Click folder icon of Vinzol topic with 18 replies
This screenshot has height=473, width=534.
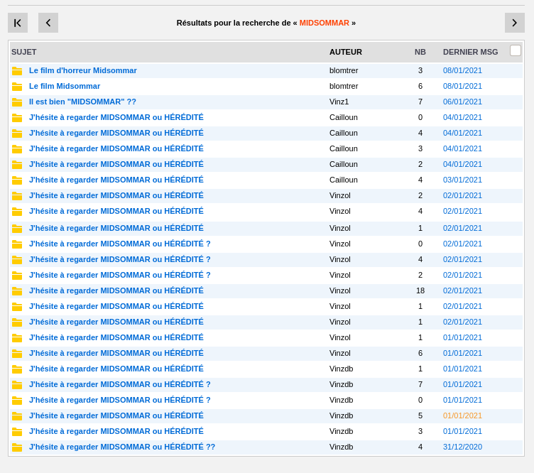[x=17, y=291]
